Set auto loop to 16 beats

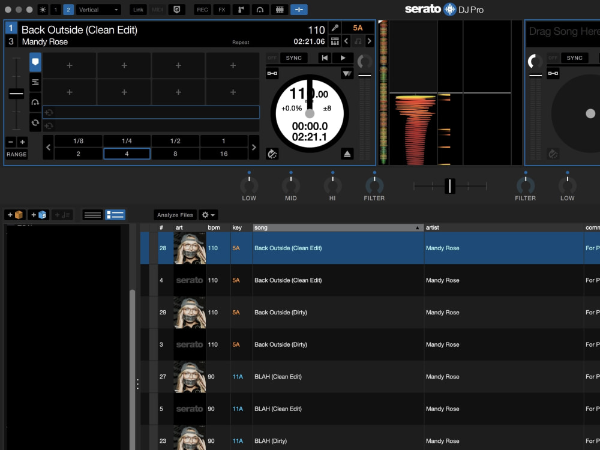tap(223, 154)
